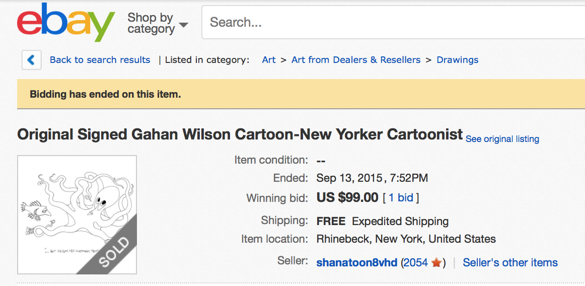Click the eBay logo
This screenshot has width=585, height=286.
click(66, 23)
